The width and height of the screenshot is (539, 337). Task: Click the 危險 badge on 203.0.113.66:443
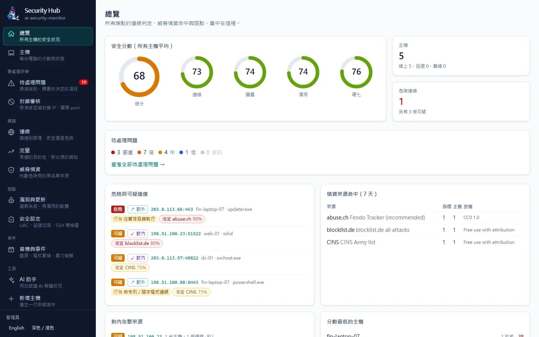point(118,209)
